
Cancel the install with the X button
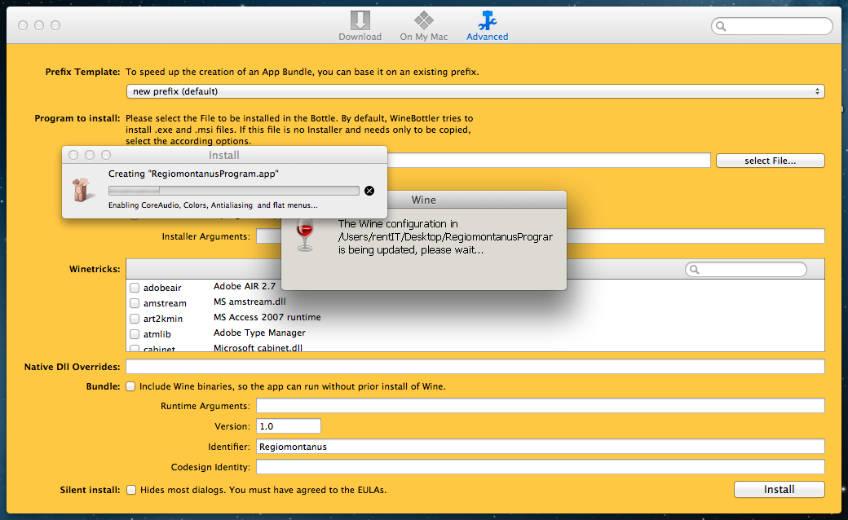(x=369, y=191)
